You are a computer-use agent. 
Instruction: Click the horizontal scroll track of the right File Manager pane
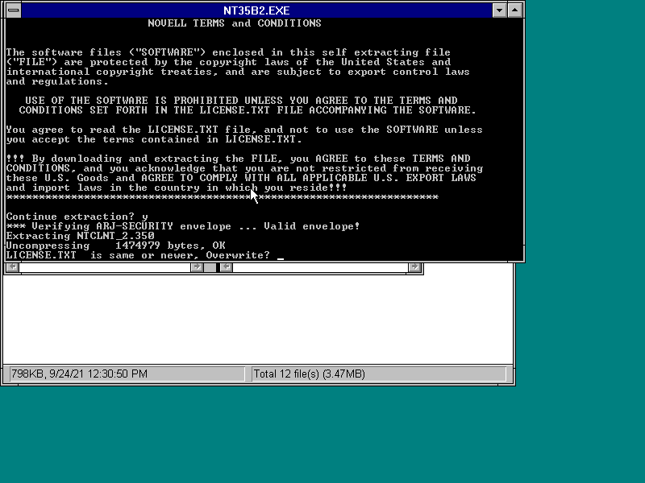(320, 267)
